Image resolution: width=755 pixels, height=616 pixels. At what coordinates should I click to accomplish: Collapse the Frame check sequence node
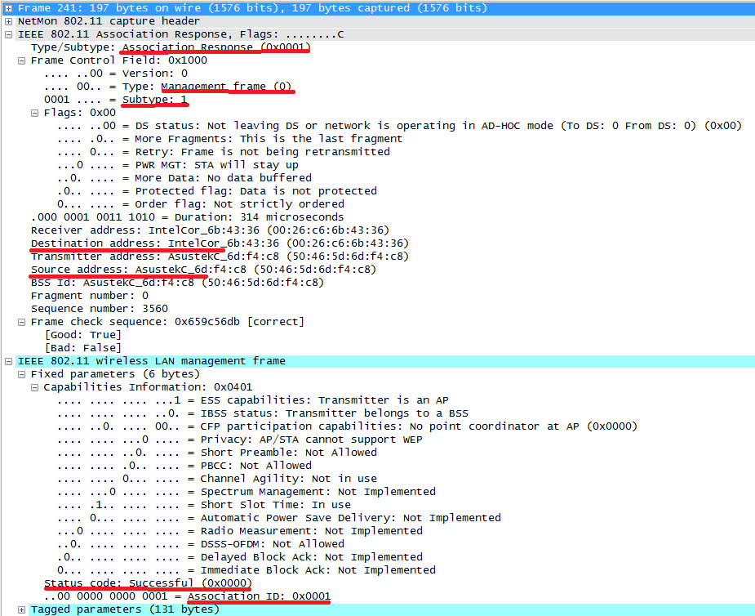[22, 322]
